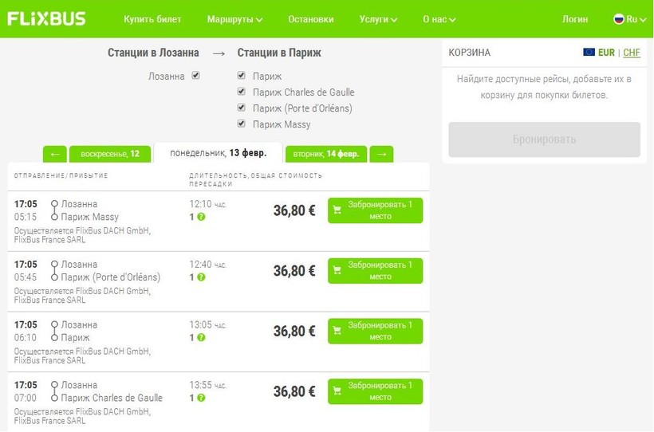Toggle the Париж Charles de Gaulle checkbox
This screenshot has height=432, width=654.
[242, 92]
